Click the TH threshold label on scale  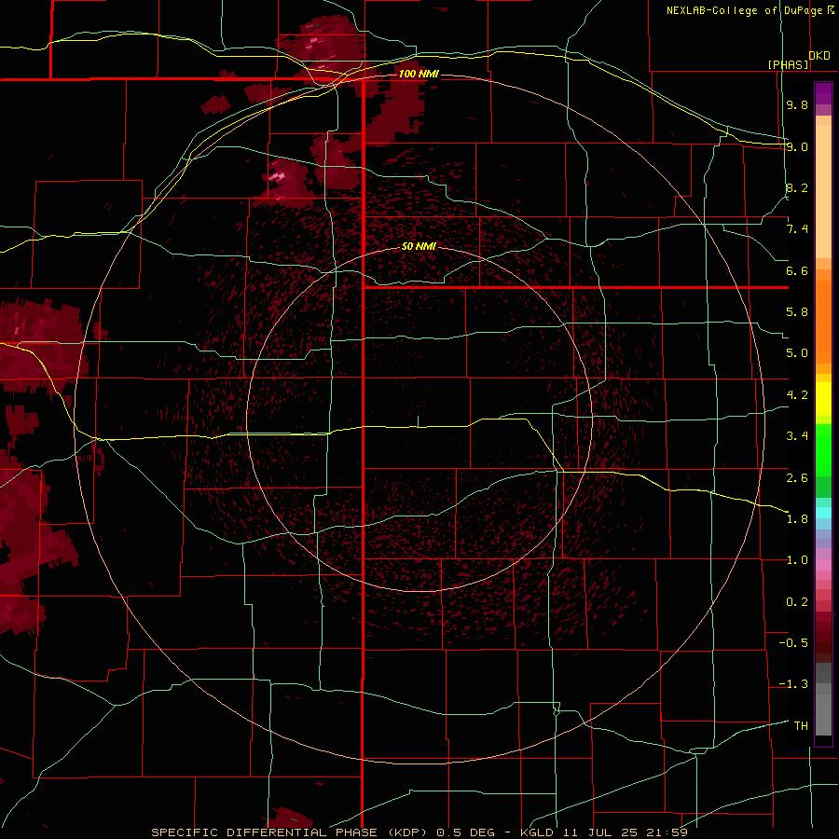[801, 725]
